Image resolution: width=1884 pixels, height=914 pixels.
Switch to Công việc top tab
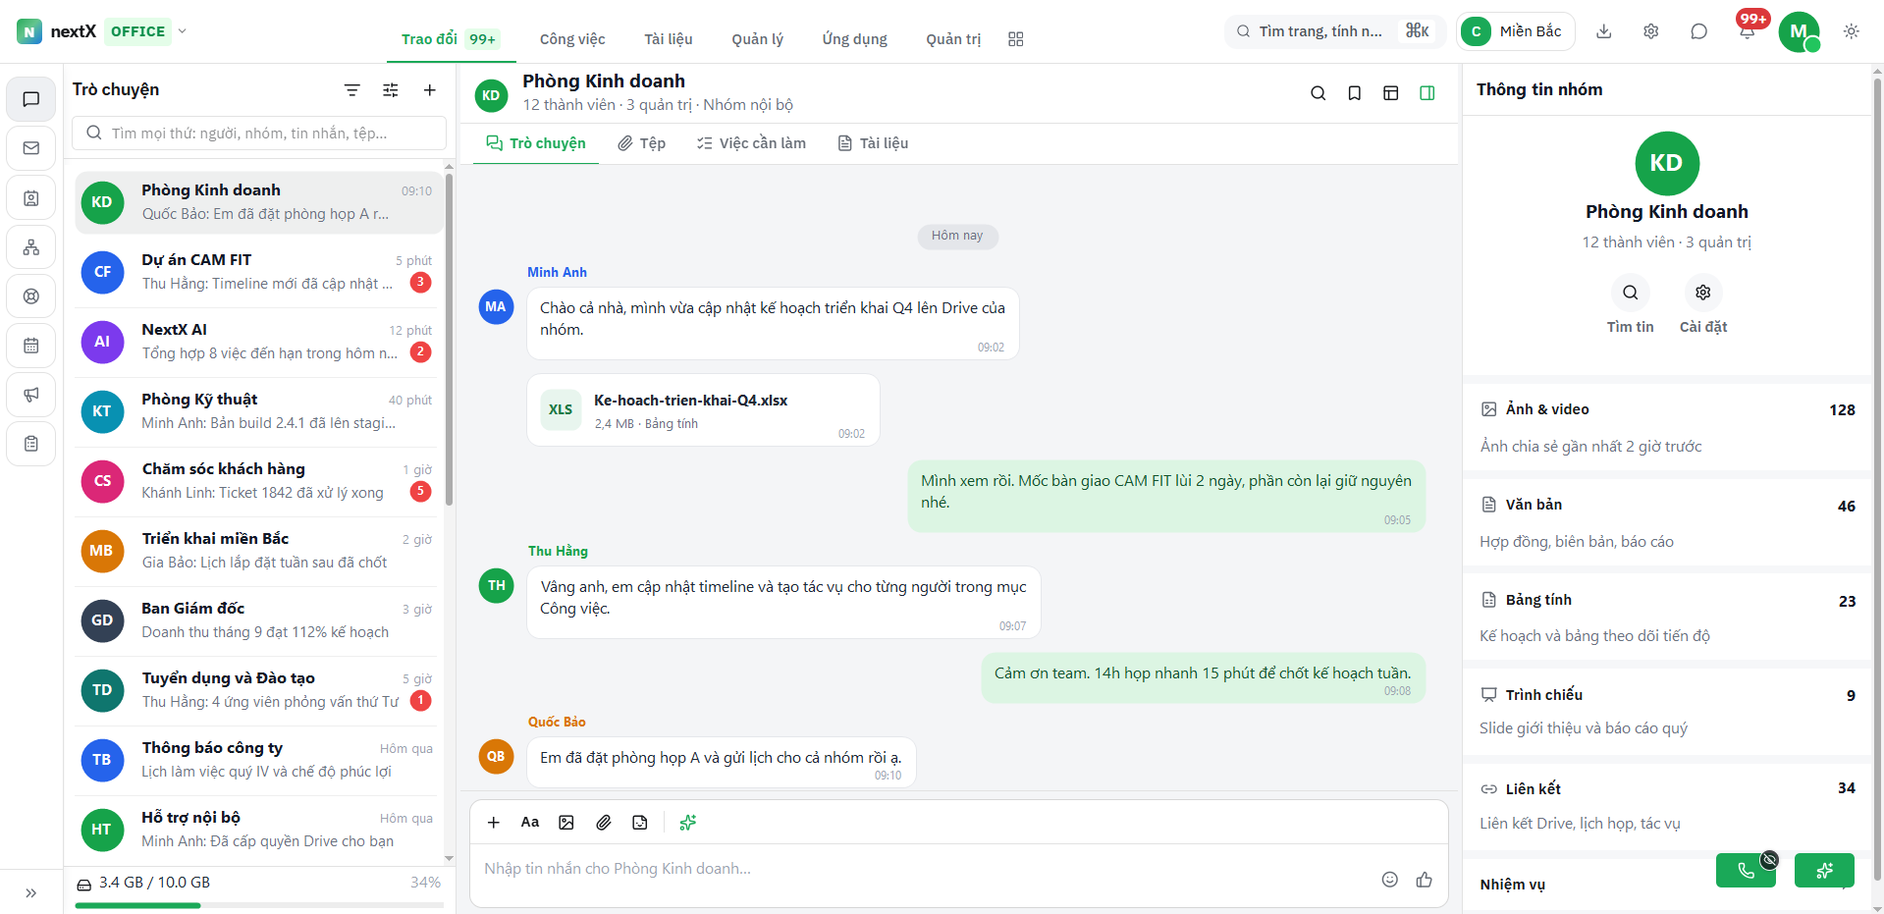(x=572, y=39)
